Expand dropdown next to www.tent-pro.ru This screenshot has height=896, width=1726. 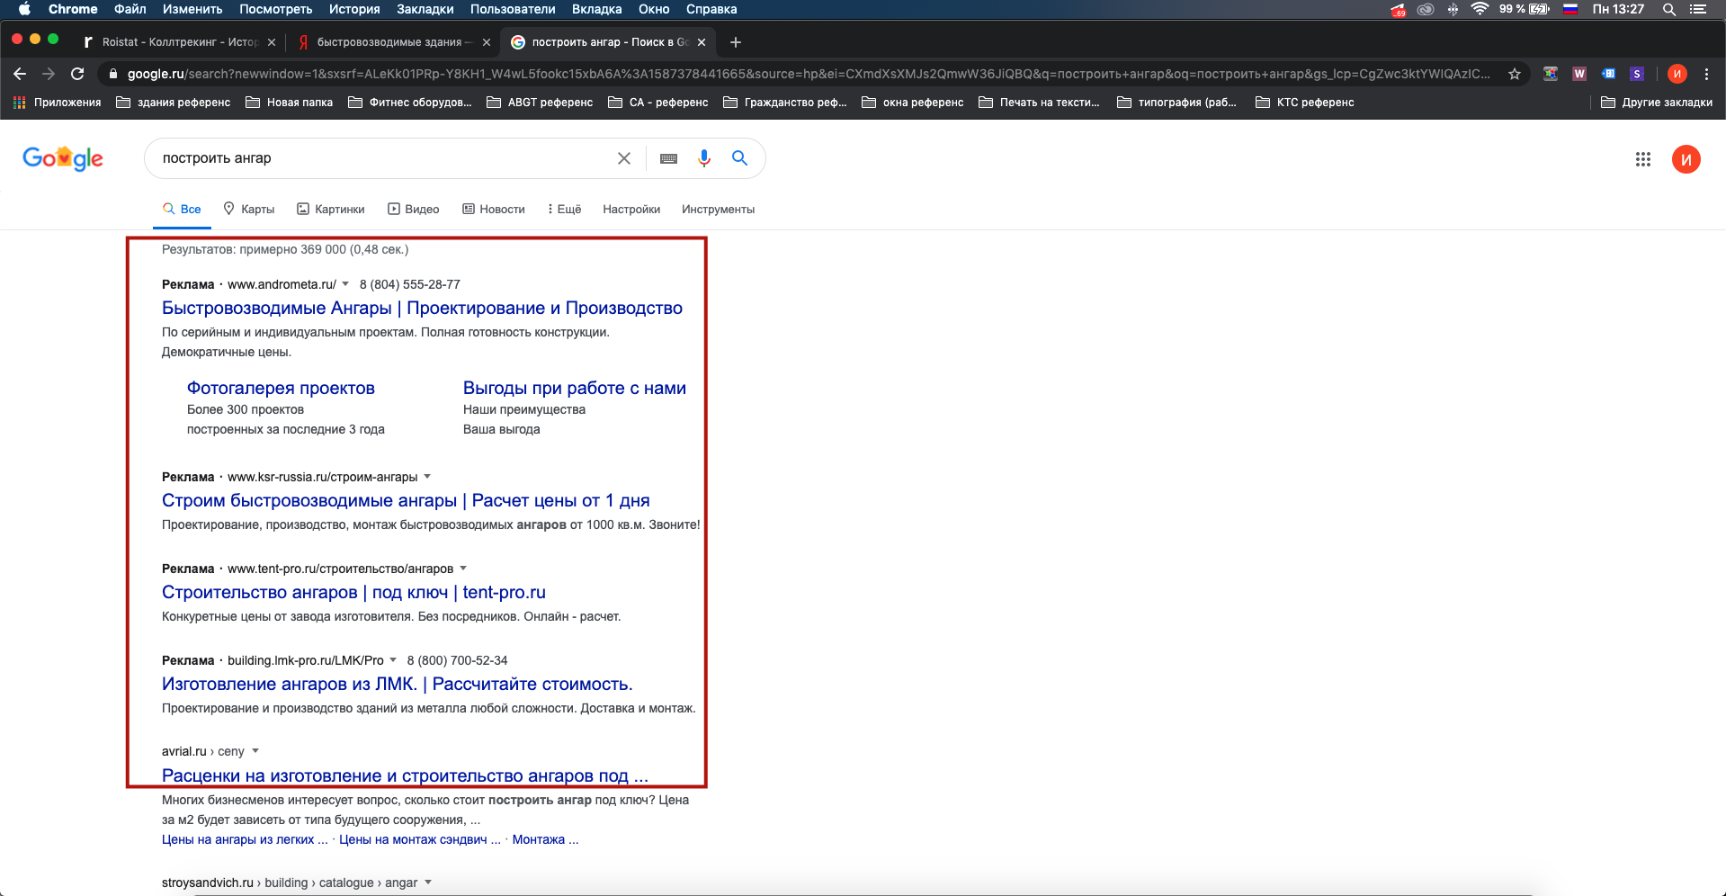463,569
